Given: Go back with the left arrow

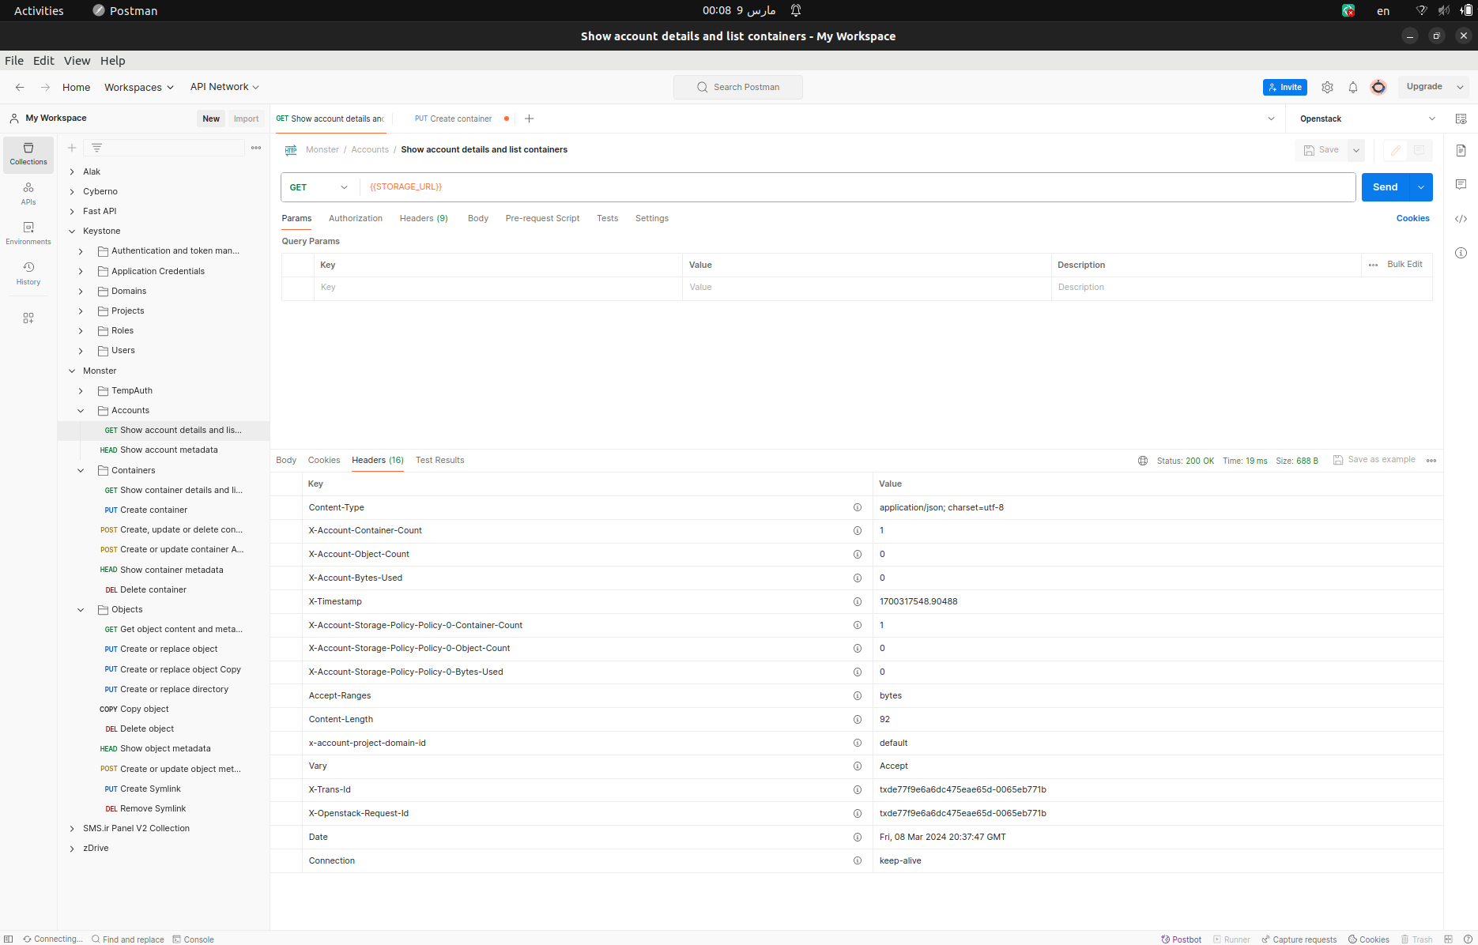Looking at the screenshot, I should [x=20, y=87].
